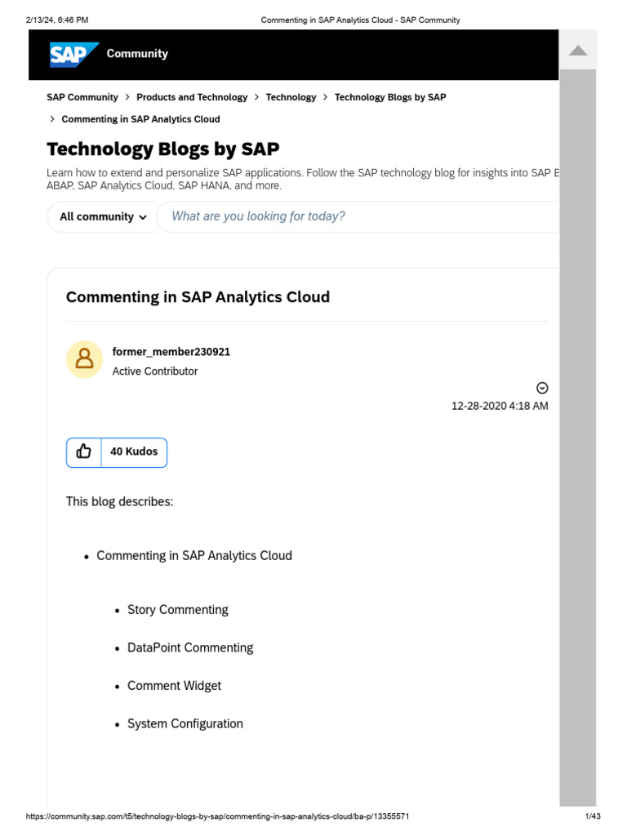The height and width of the screenshot is (836, 627).
Task: Click the Commenting in SAP Analytics Cloud title
Action: (x=198, y=297)
